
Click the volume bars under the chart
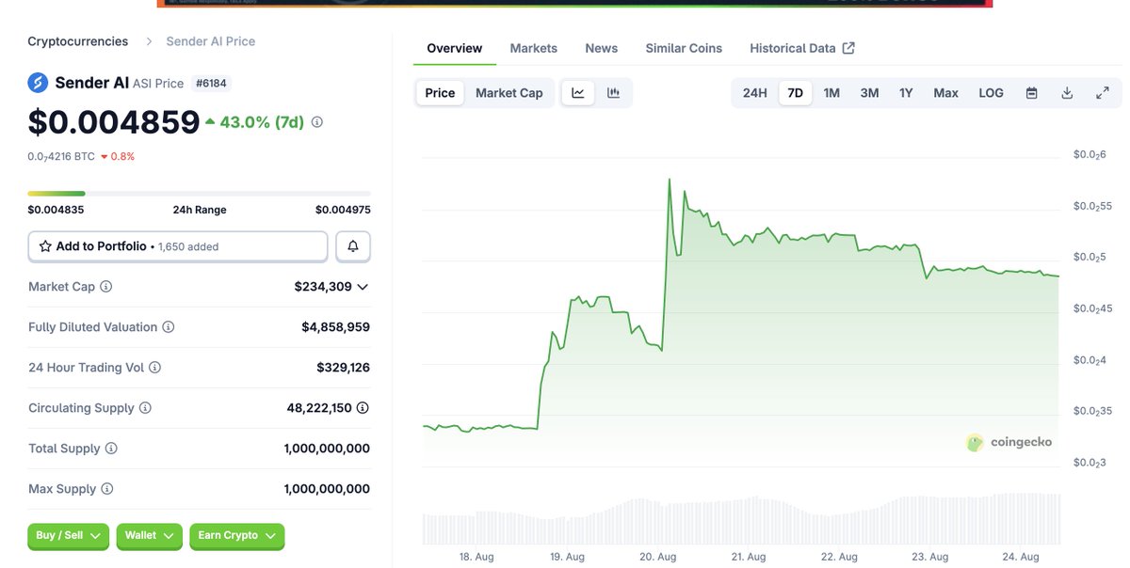[x=741, y=519]
